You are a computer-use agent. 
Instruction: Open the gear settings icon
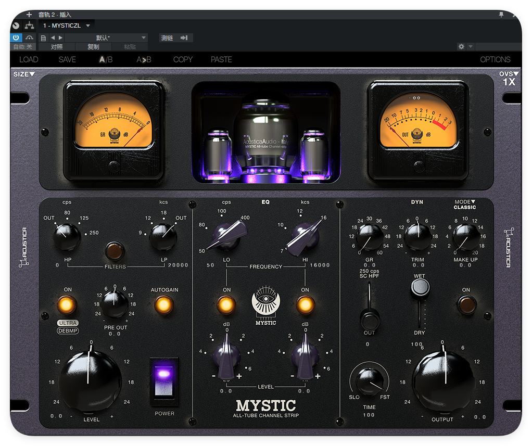click(x=461, y=46)
